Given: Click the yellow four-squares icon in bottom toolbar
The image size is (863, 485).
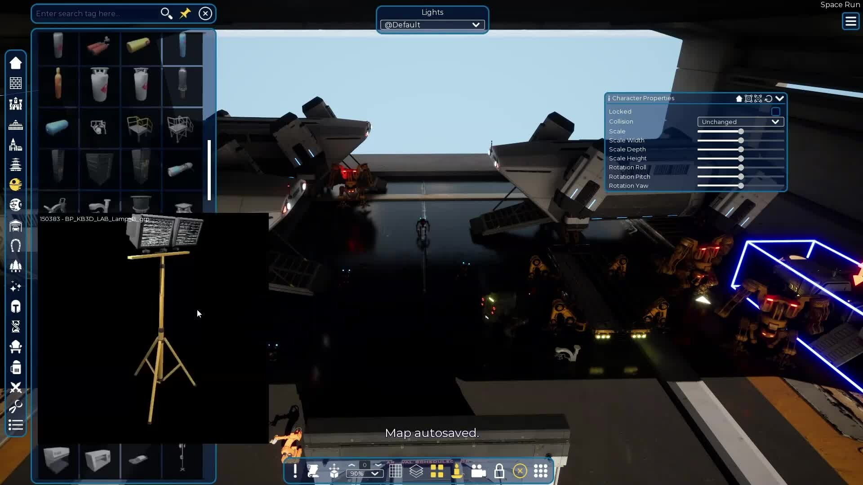Looking at the screenshot, I should 437,471.
